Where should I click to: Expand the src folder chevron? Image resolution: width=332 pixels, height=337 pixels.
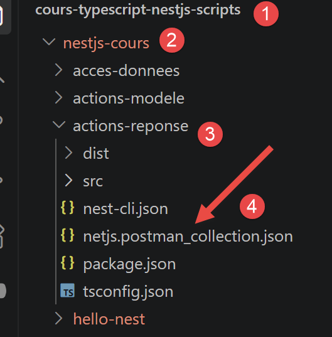pos(68,180)
